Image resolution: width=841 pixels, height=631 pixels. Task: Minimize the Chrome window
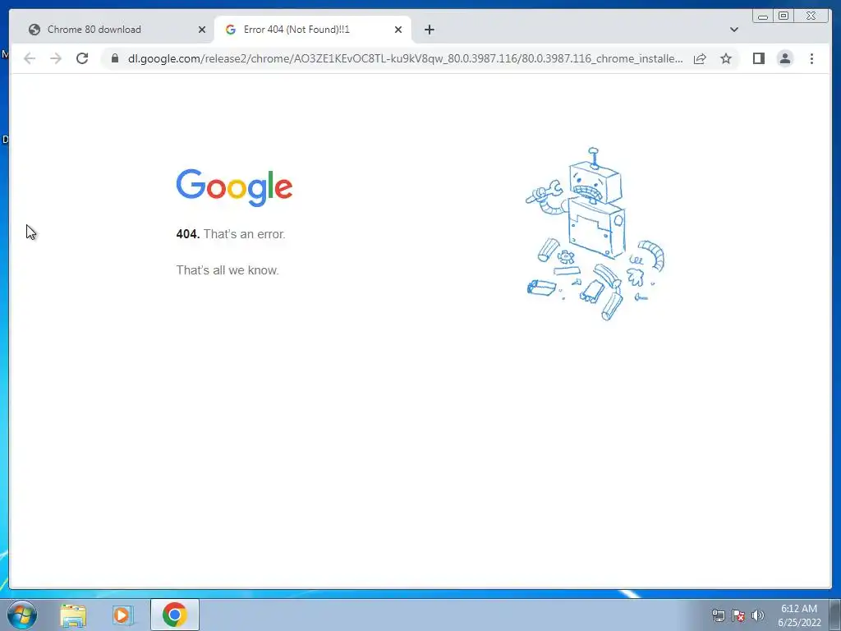pos(763,16)
